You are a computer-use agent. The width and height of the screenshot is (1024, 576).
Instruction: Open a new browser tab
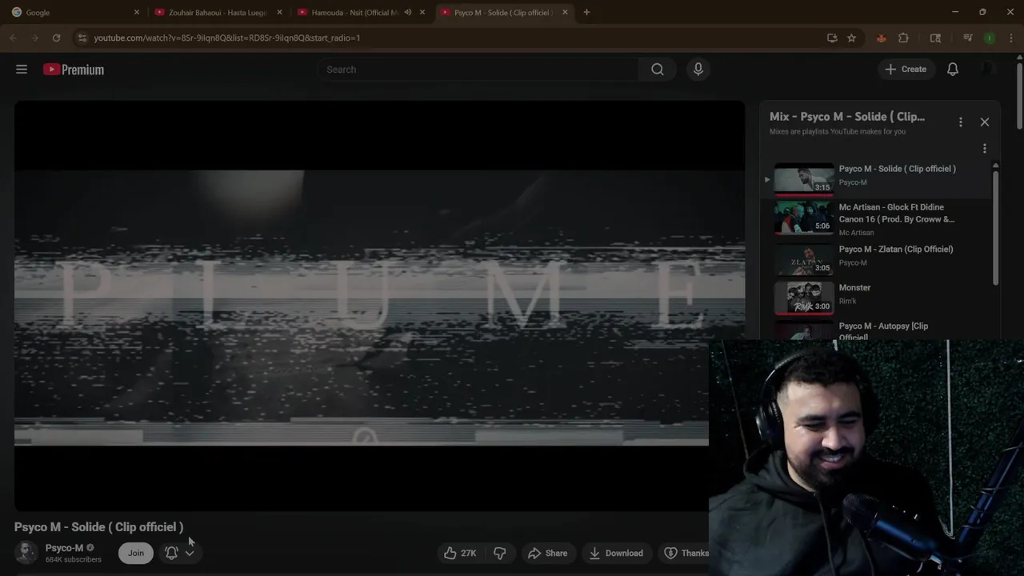coord(586,12)
